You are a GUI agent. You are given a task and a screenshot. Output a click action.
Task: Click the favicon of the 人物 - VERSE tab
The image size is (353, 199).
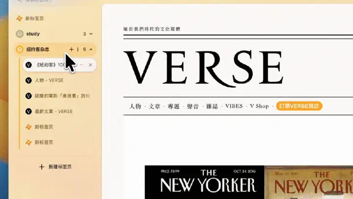28,80
